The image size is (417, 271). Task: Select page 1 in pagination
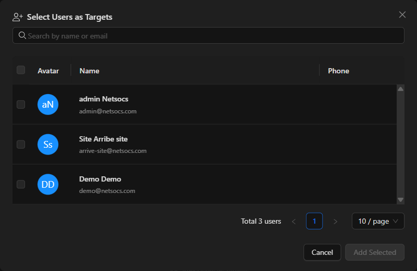[x=314, y=221]
